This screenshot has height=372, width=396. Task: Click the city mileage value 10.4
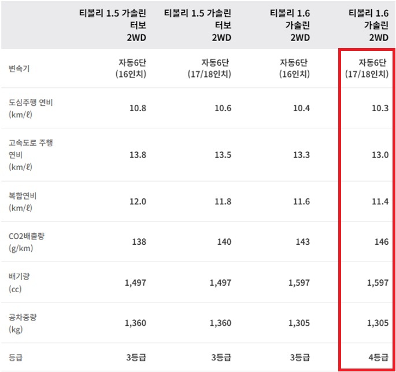[x=302, y=108]
